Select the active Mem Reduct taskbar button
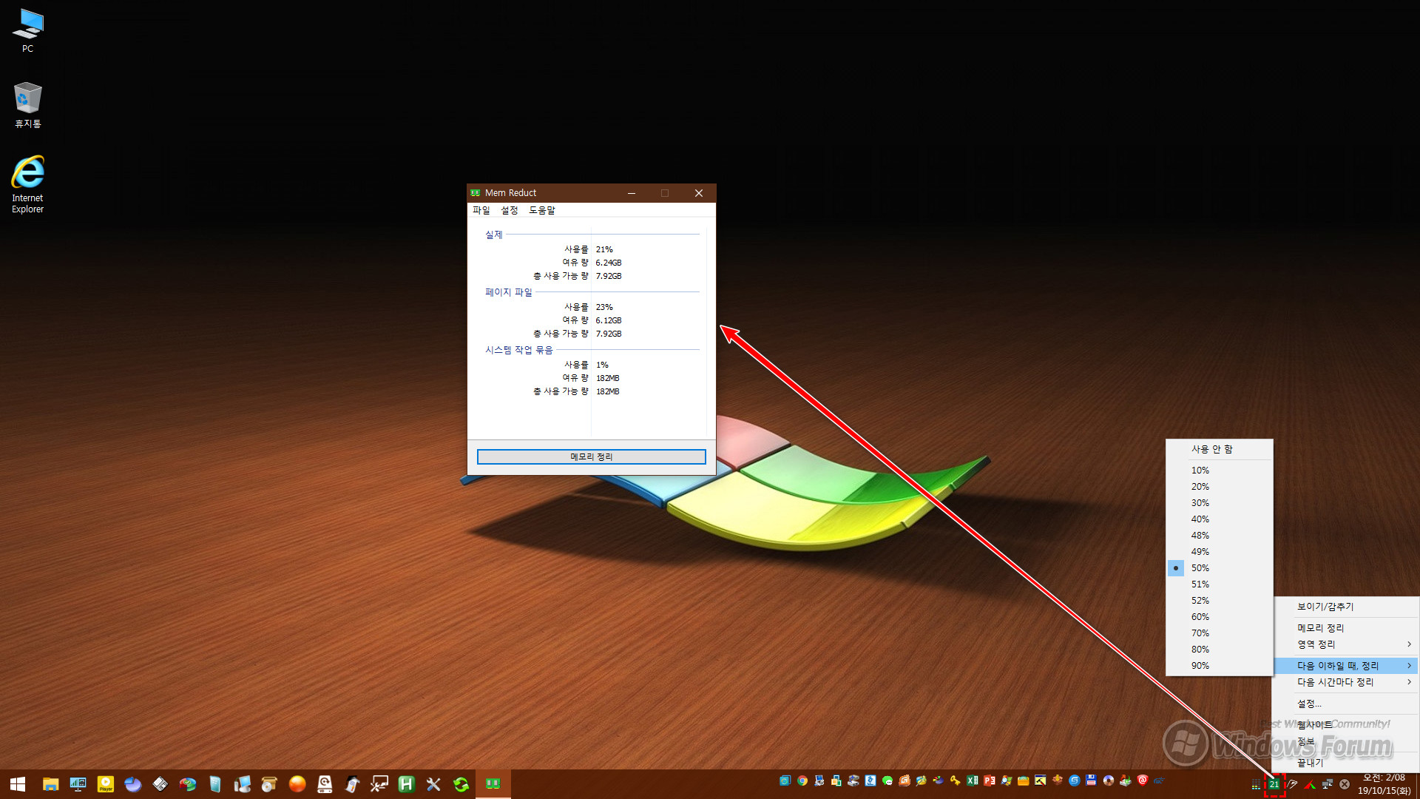 tap(493, 784)
